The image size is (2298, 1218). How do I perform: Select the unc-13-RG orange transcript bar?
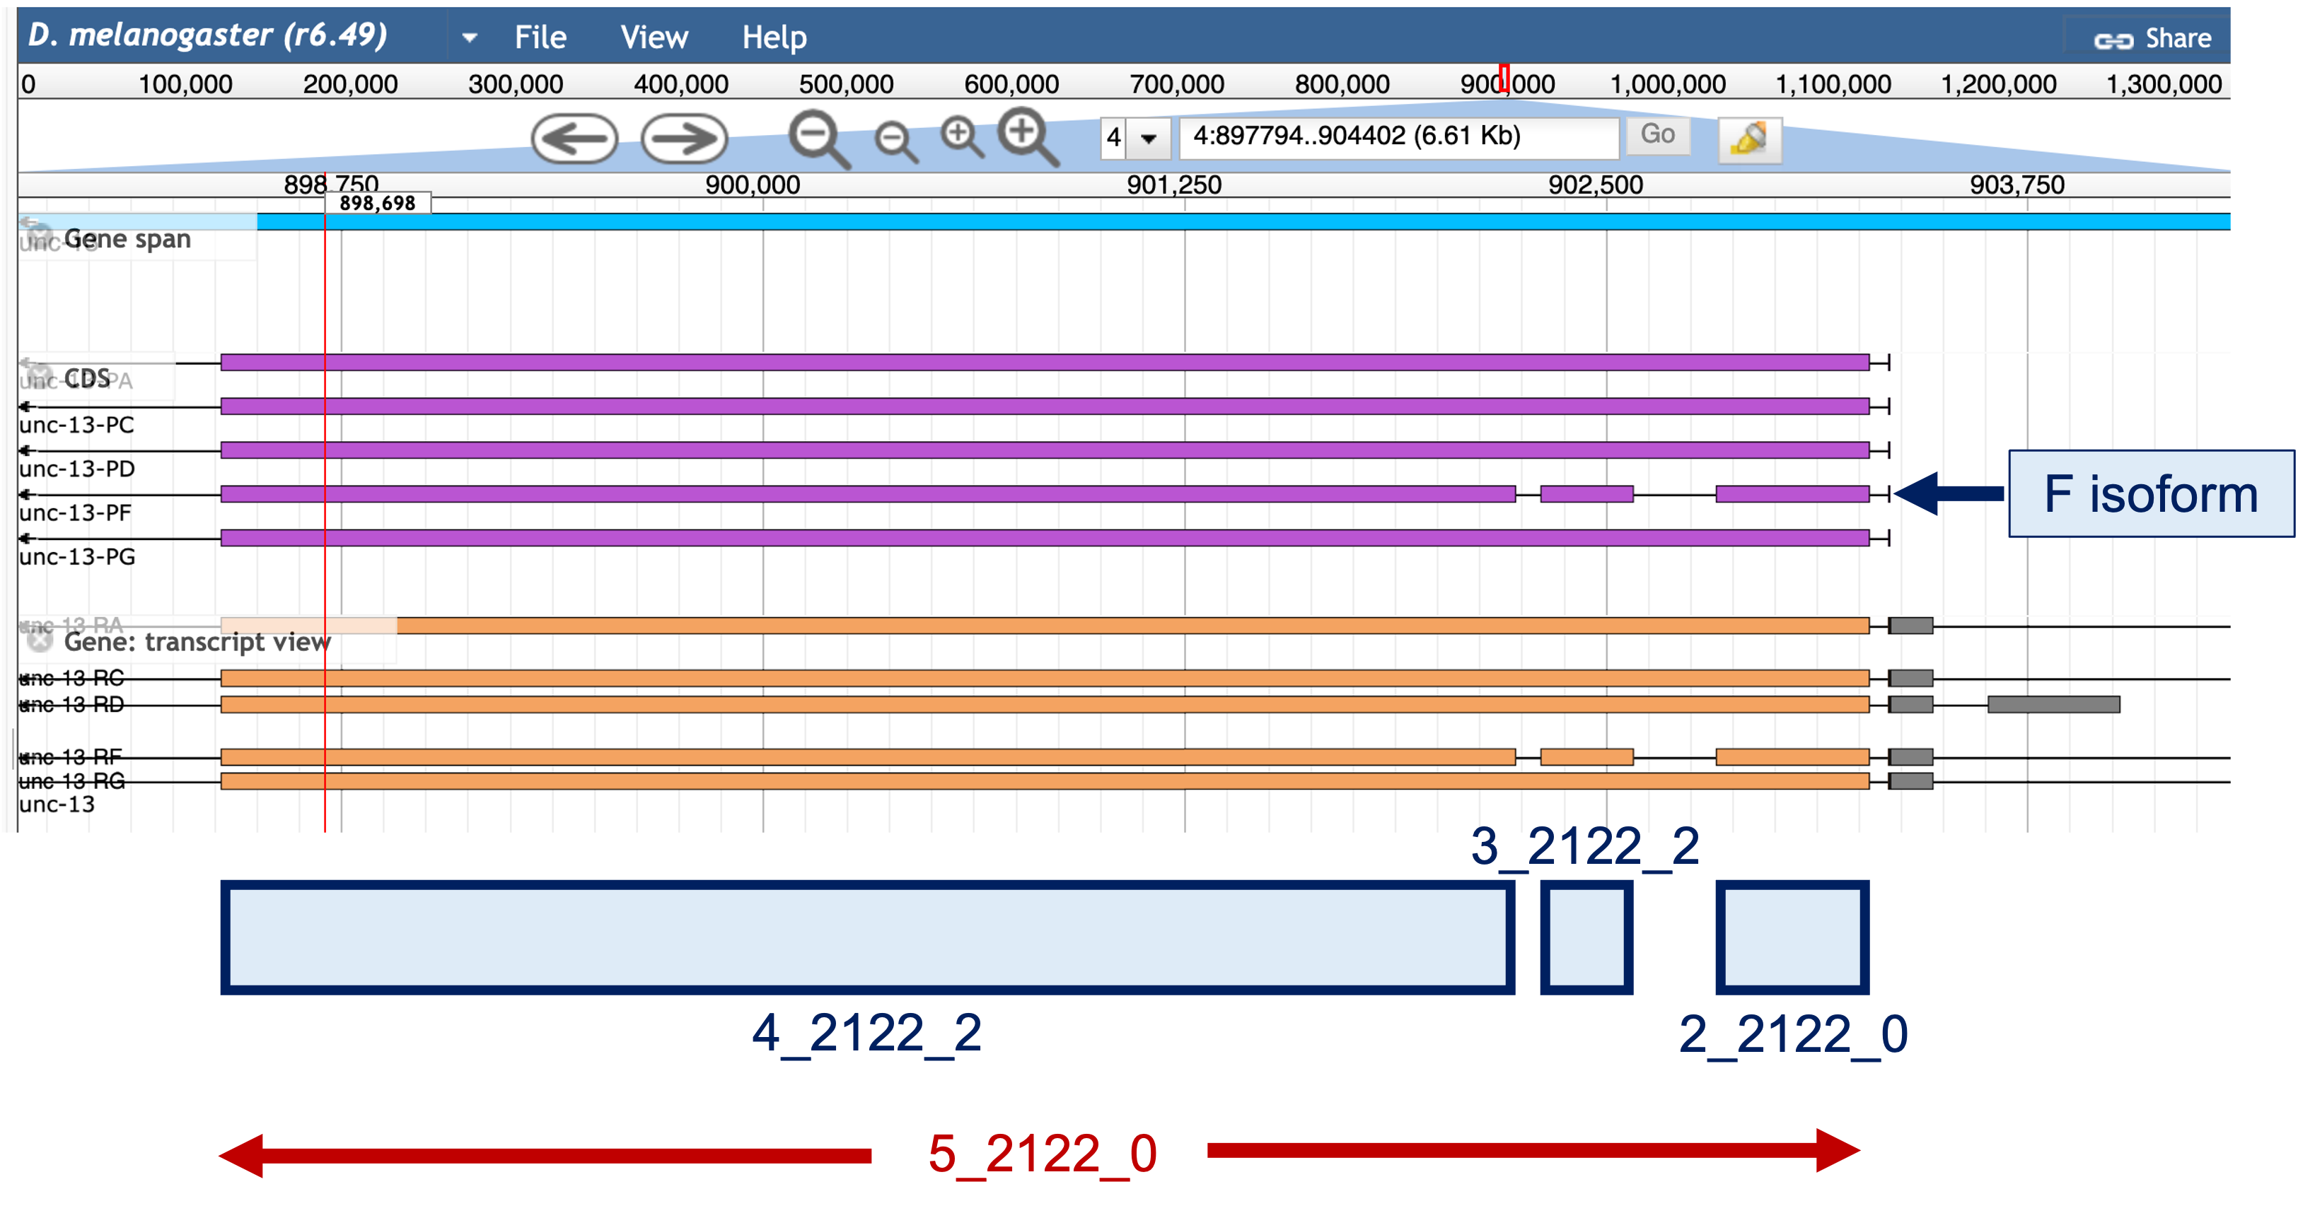tap(1045, 781)
